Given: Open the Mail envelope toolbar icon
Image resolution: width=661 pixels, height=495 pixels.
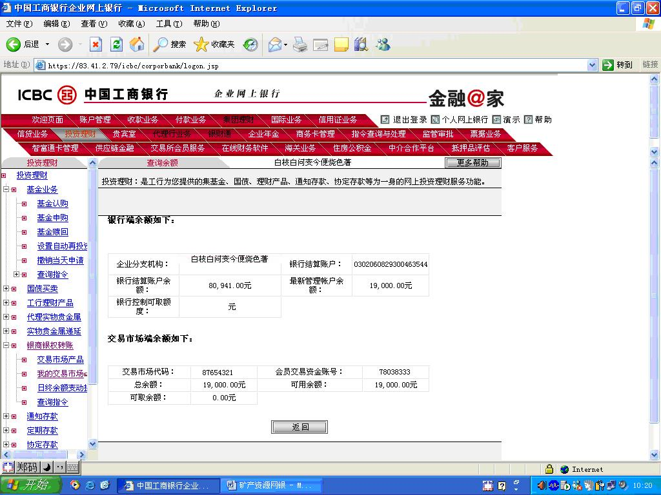Looking at the screenshot, I should pos(275,44).
